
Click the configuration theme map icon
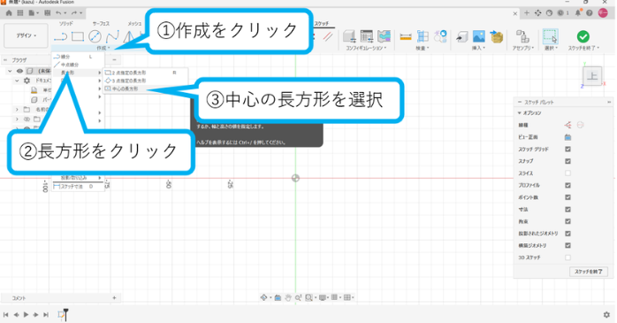point(384,36)
